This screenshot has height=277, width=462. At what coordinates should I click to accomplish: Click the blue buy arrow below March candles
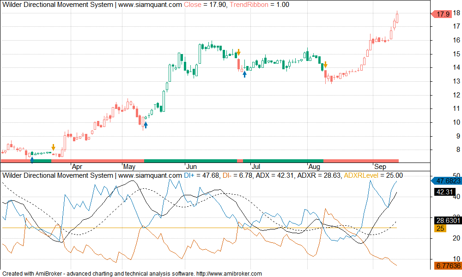pos(31,160)
